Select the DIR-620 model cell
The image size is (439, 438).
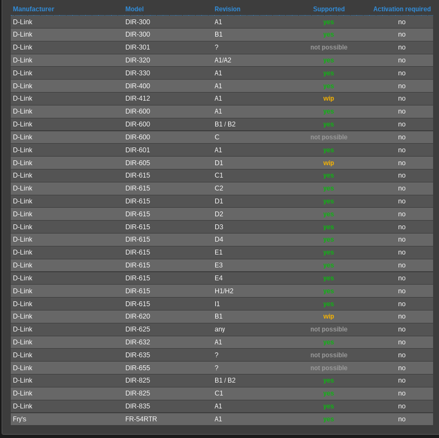[x=138, y=316]
